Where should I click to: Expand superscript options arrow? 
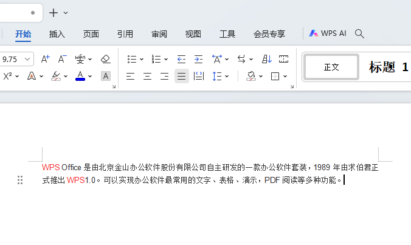click(x=17, y=77)
